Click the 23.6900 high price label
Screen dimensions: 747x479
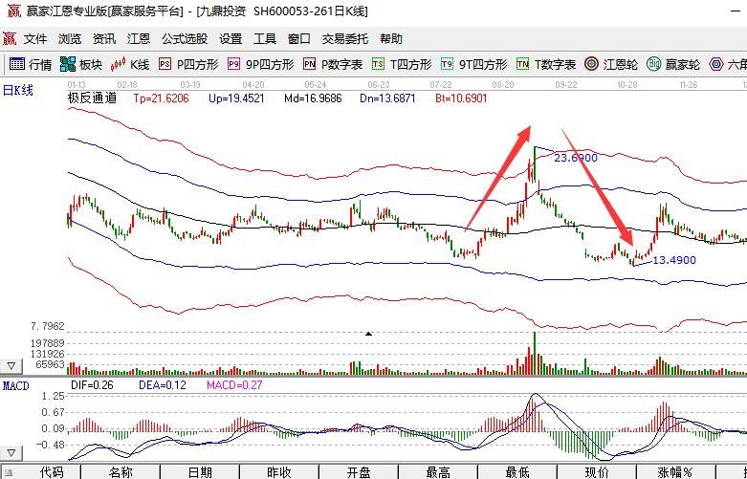(x=576, y=158)
